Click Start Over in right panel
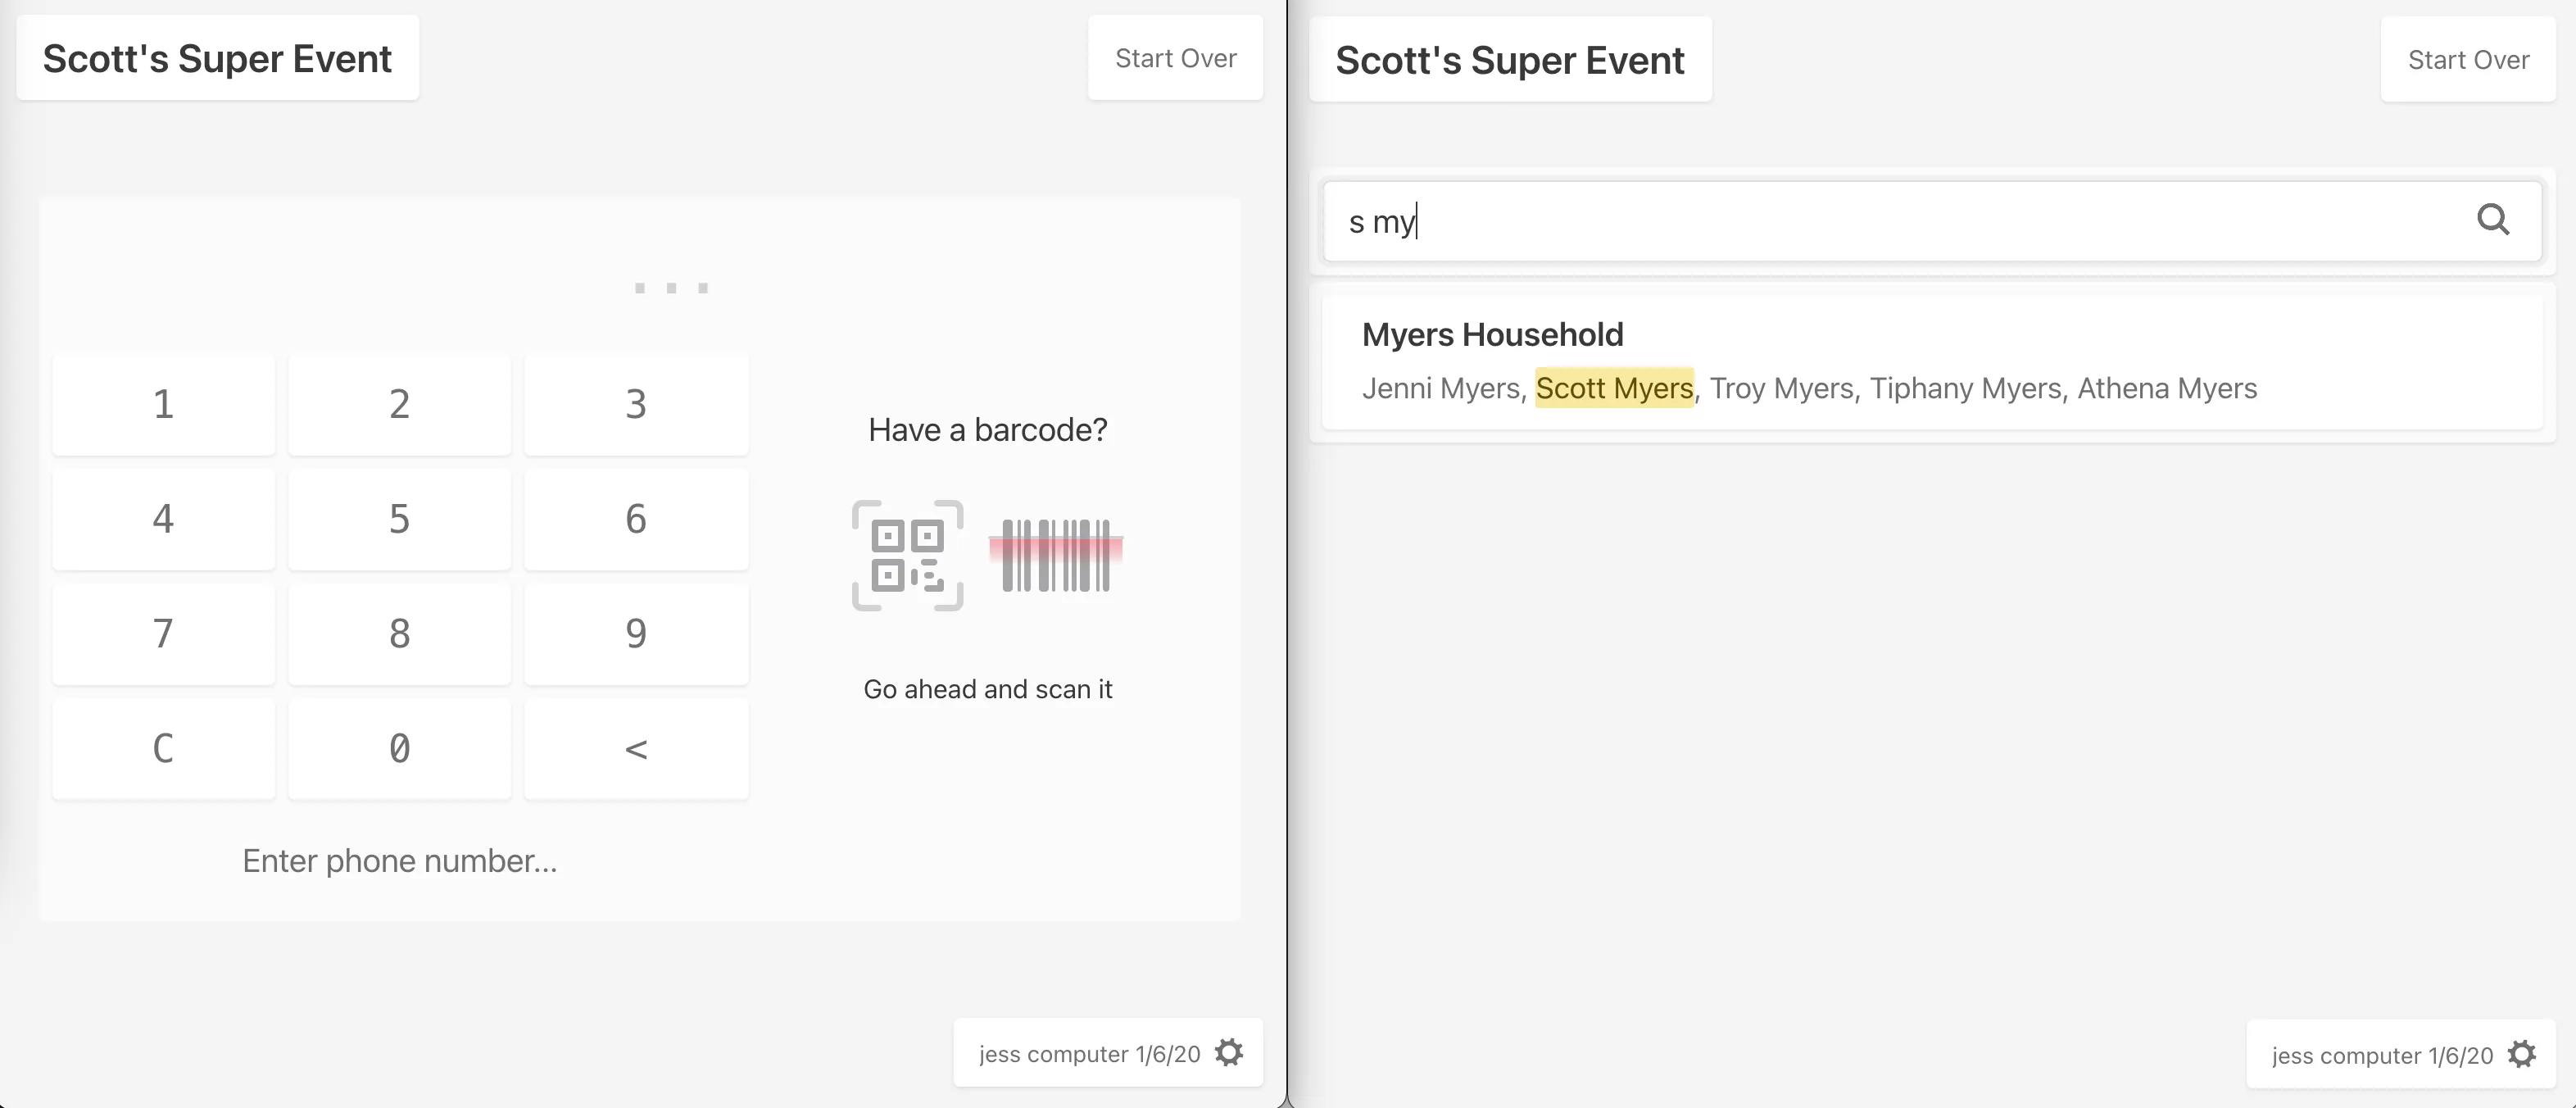Viewport: 2576px width, 1108px height. (x=2467, y=60)
